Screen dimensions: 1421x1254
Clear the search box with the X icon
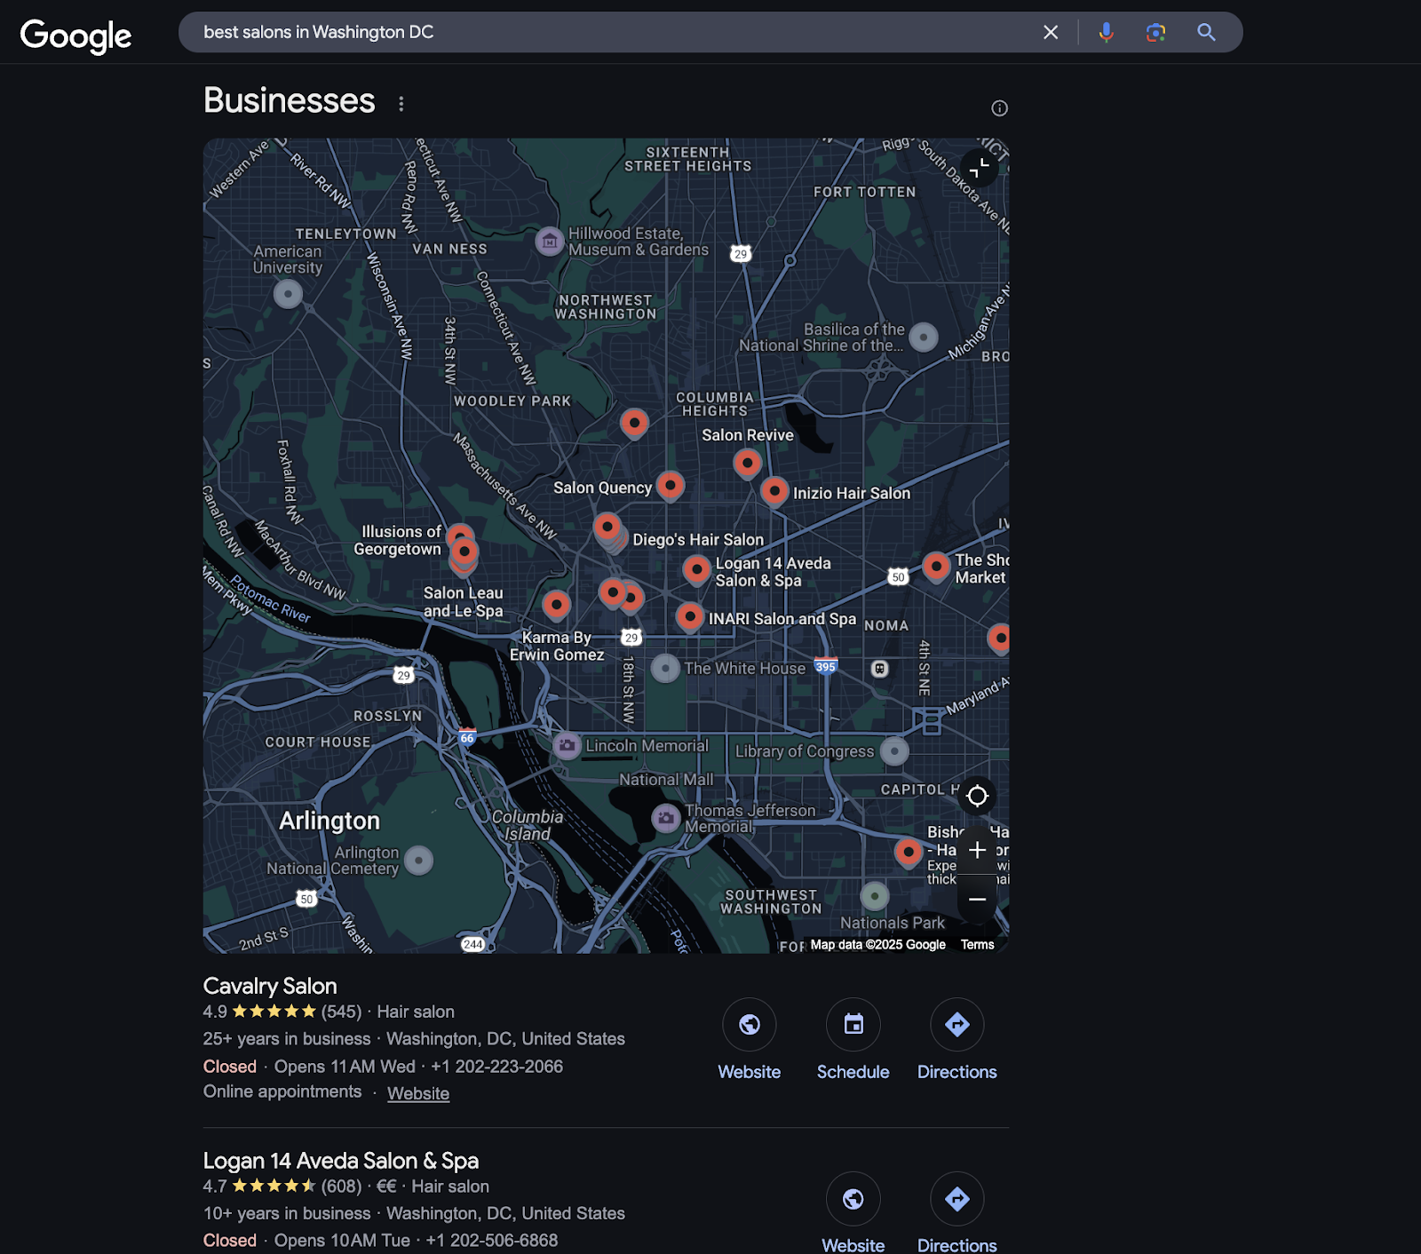click(1051, 32)
